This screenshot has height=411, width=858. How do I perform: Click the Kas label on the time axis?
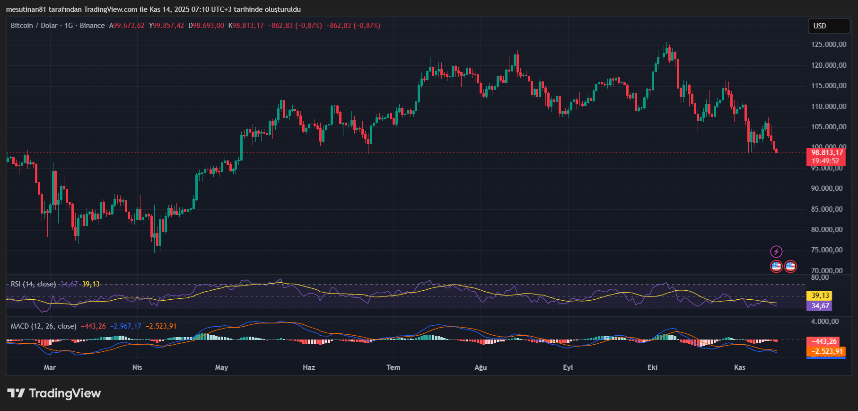740,367
